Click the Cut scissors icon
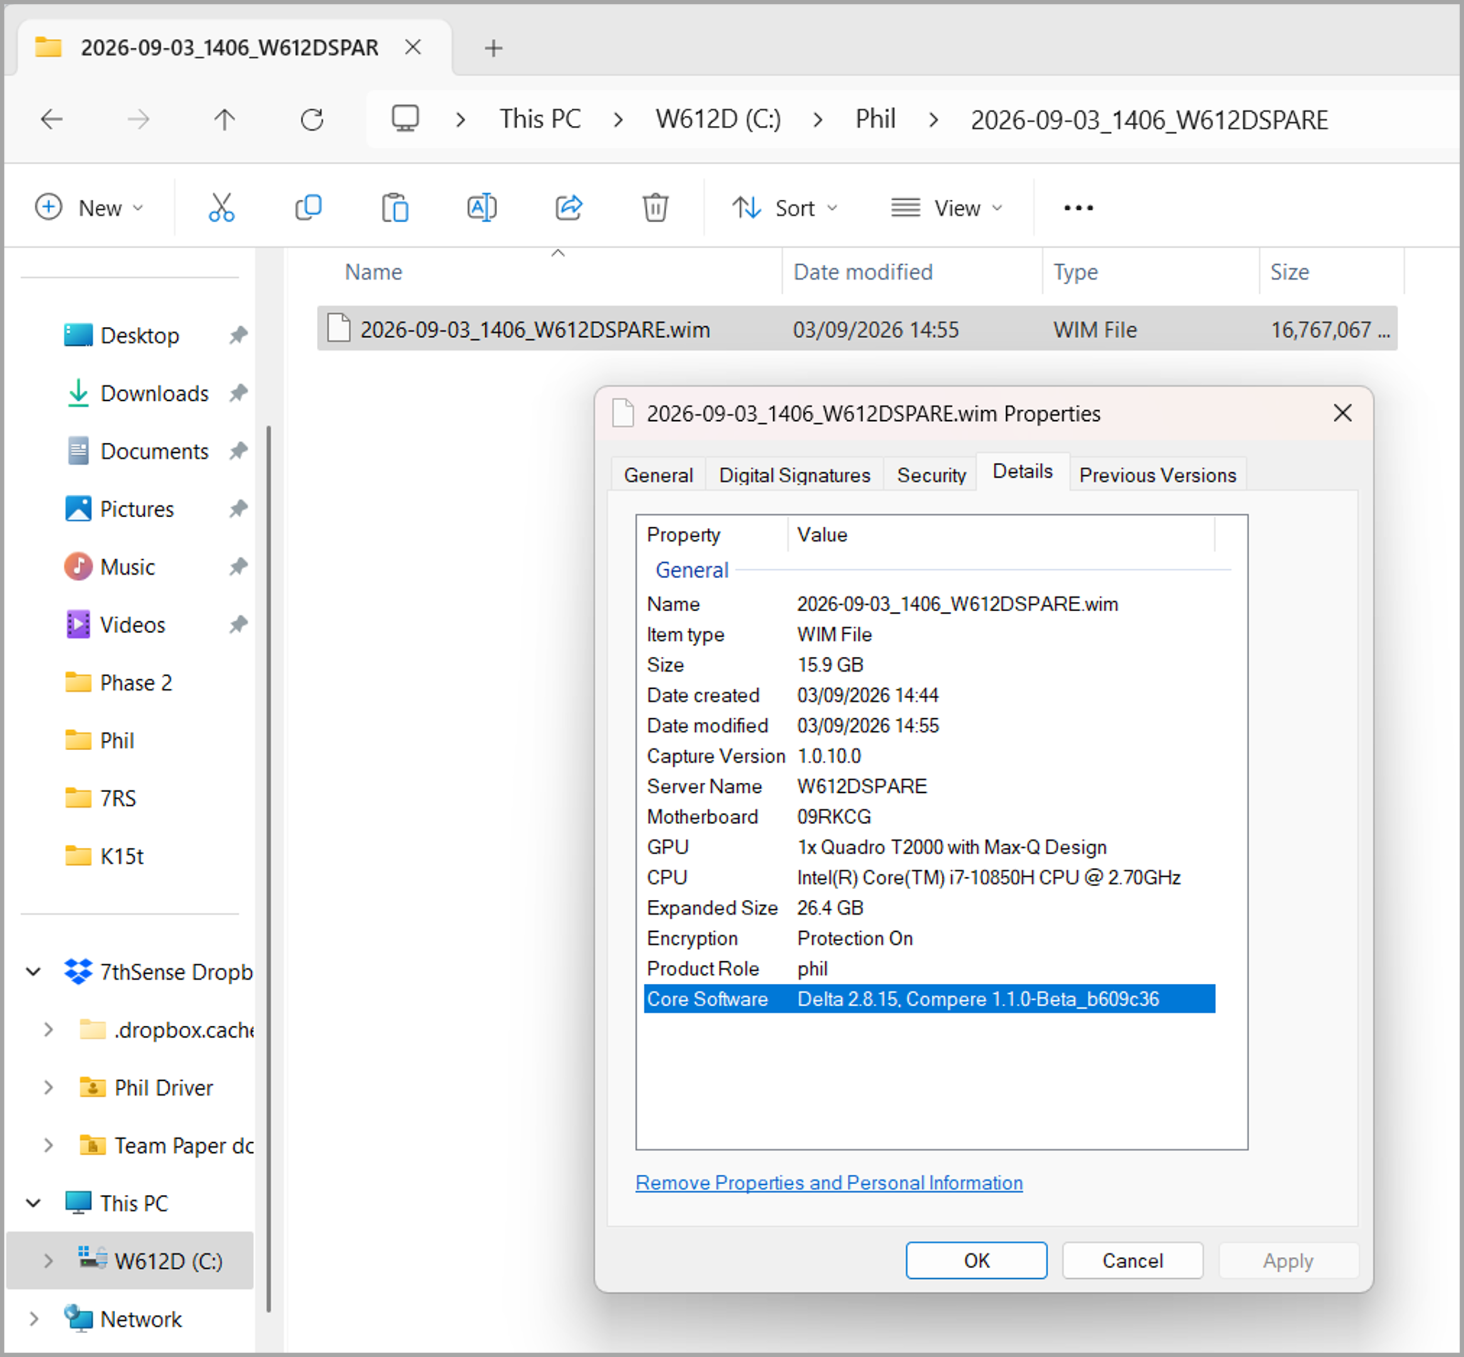The width and height of the screenshot is (1464, 1357). (221, 208)
